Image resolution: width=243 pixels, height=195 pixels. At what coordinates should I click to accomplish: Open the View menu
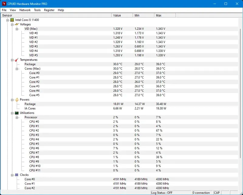coord(13,10)
